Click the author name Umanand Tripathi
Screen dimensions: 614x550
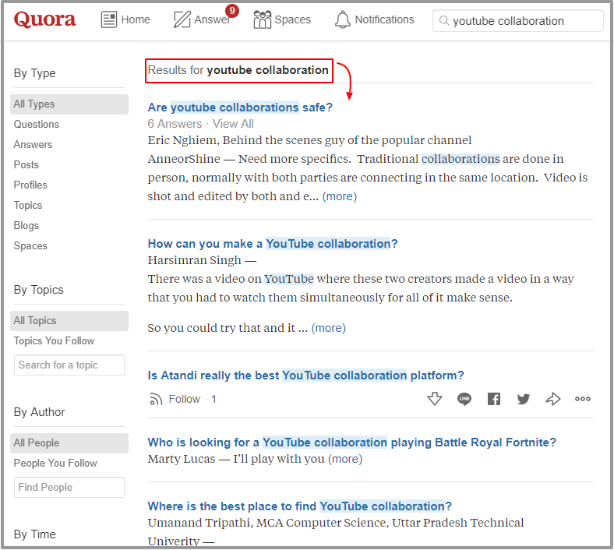tap(199, 523)
